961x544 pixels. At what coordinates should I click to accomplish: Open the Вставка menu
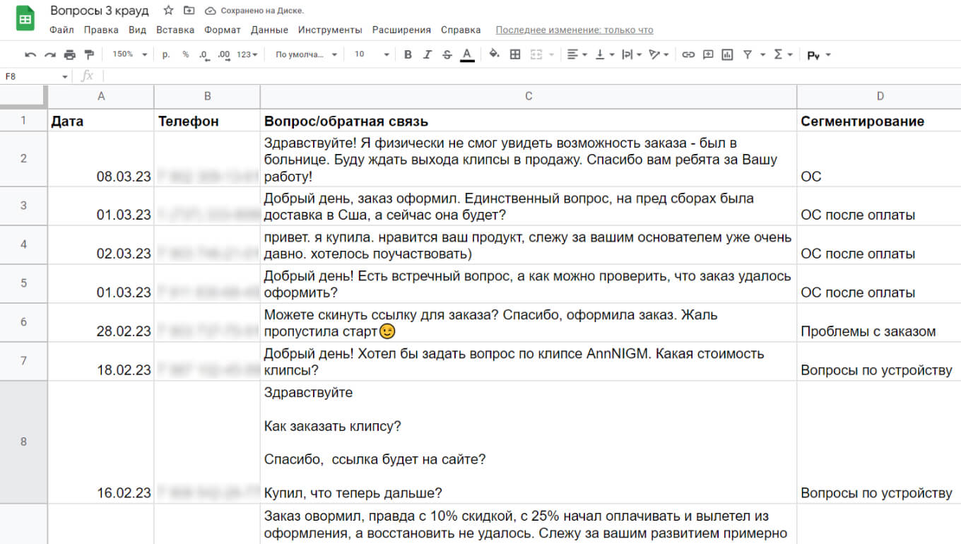coord(175,30)
